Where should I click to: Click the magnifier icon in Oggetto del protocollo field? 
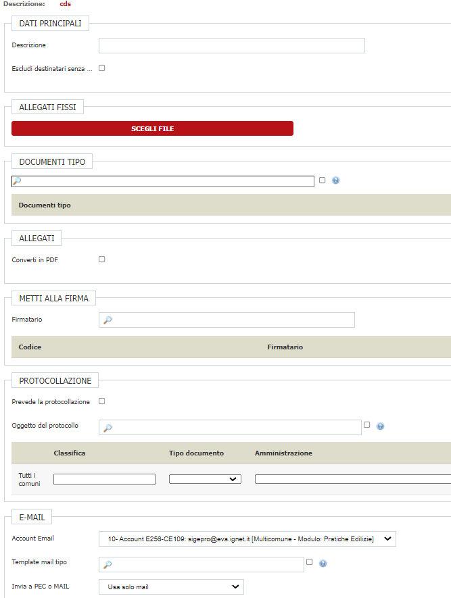tap(107, 428)
